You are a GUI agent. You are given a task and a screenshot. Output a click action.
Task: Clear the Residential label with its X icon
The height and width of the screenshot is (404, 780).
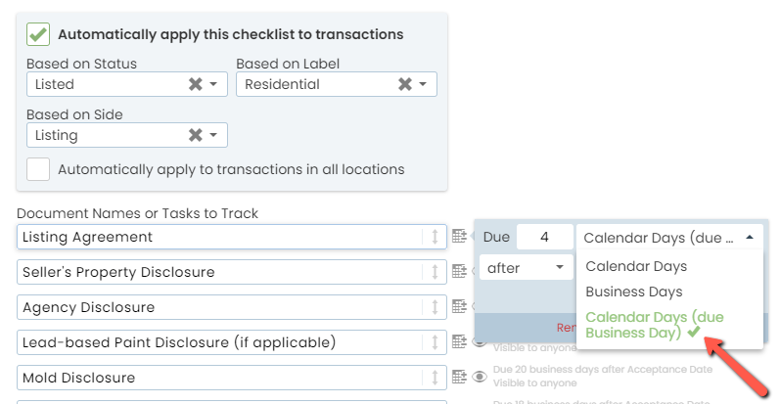(x=405, y=85)
